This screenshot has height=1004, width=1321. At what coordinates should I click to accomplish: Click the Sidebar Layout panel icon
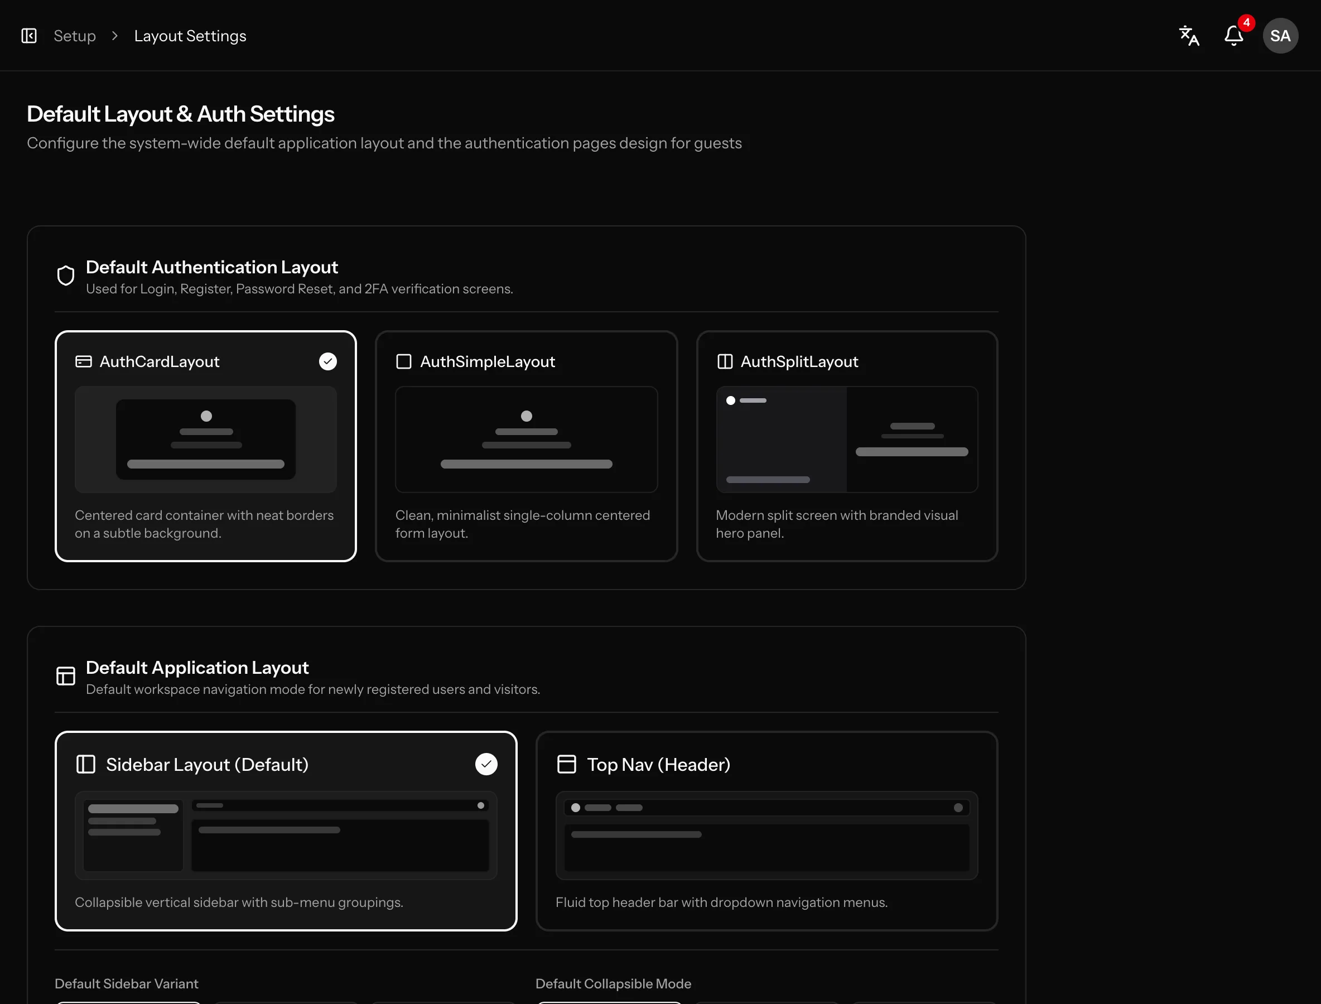[86, 764]
